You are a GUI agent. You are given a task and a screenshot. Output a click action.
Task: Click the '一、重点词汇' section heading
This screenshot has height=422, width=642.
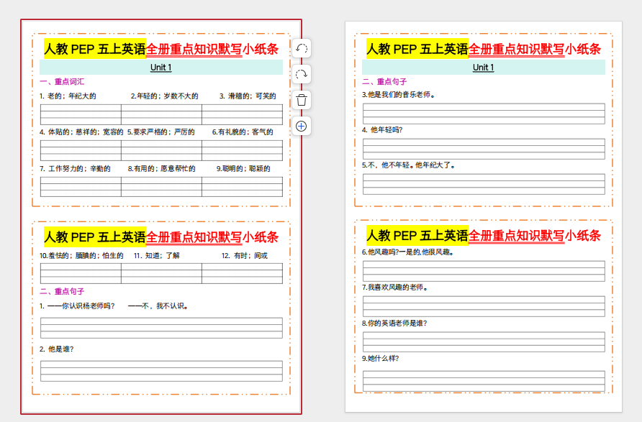[x=62, y=82]
